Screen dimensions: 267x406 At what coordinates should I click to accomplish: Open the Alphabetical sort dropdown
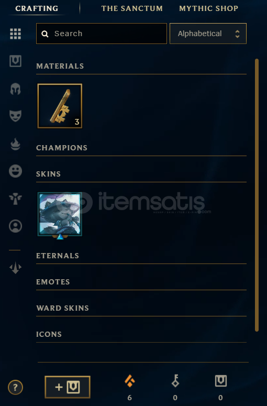pos(208,34)
